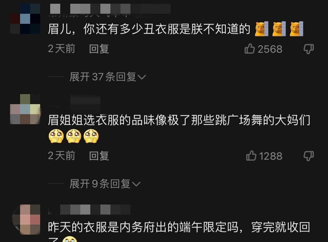The width and height of the screenshot is (328, 242).
Task: Open third commenter's avatar profile
Action: point(26,219)
